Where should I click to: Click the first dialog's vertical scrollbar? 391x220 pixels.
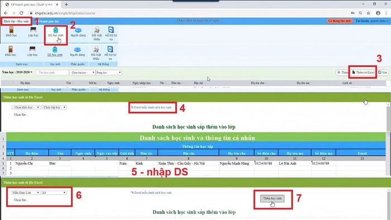tap(389, 117)
